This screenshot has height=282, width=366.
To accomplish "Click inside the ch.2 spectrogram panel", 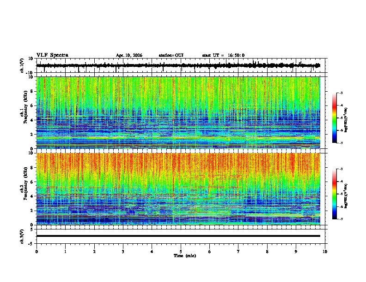I will coord(178,189).
